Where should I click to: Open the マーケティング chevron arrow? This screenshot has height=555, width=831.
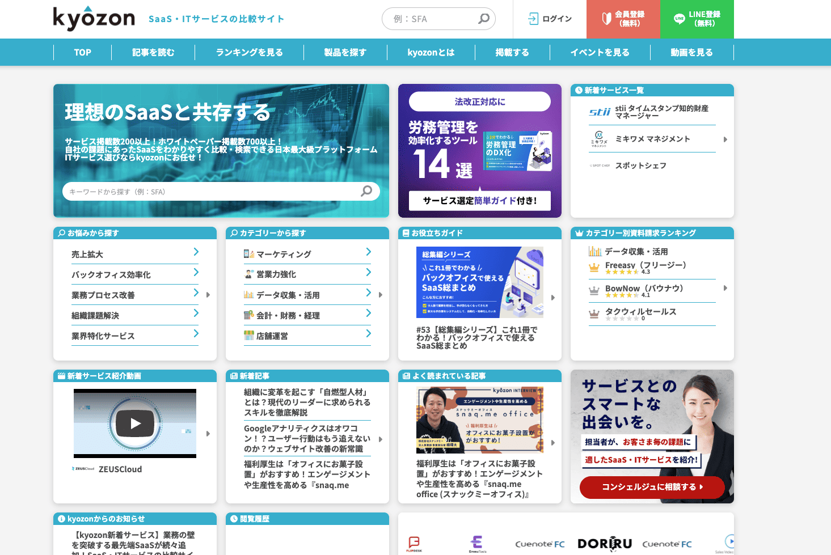(x=368, y=252)
